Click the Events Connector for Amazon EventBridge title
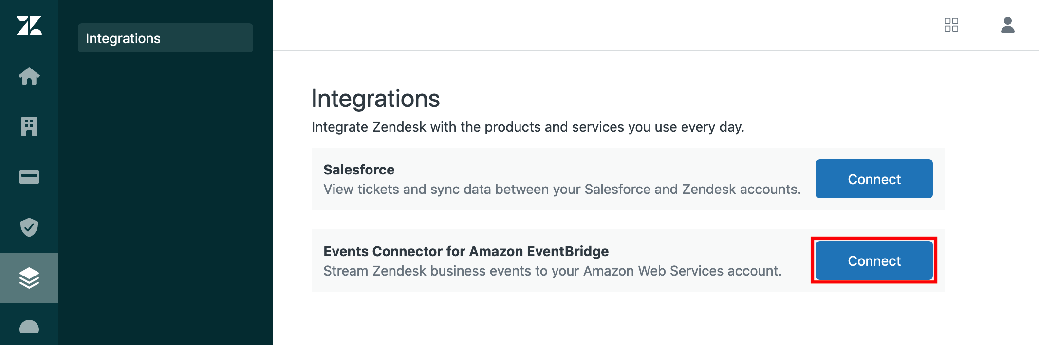Screen dimensions: 1039x345 466,251
